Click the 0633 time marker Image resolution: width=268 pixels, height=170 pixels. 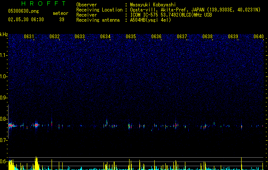(80, 37)
